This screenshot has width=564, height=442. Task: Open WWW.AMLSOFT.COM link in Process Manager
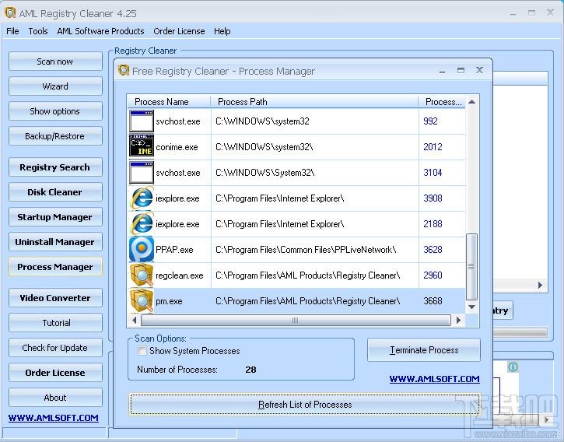pos(435,379)
